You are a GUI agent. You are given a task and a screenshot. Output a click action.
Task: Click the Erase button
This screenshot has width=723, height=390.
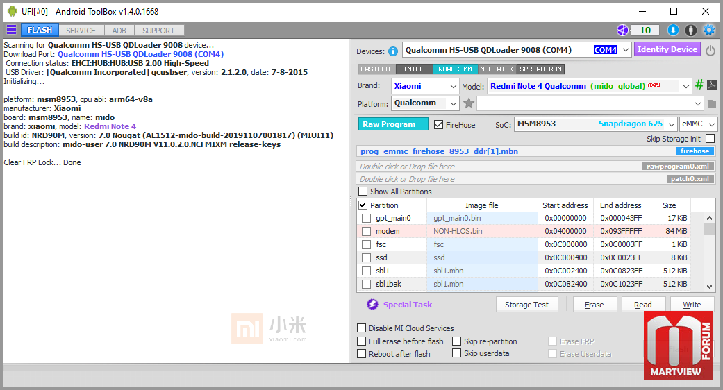(x=594, y=305)
